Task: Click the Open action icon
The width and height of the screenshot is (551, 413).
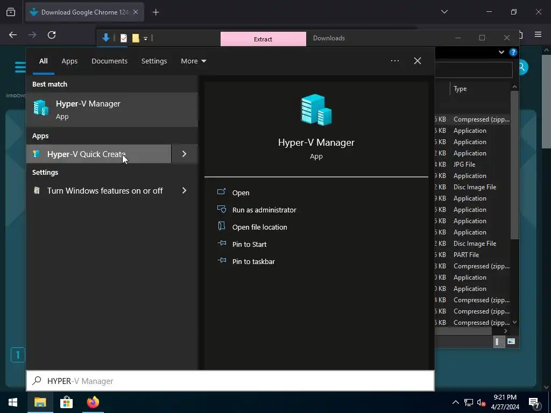Action: tap(221, 192)
